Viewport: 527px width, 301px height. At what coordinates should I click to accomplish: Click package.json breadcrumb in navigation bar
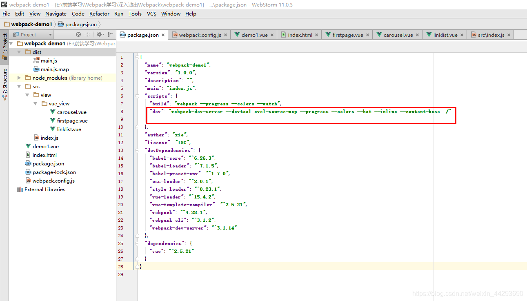pos(78,24)
